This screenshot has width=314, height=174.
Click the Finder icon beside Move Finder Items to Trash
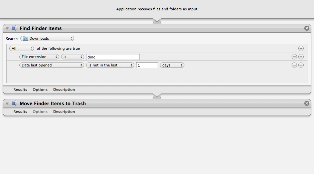(x=15, y=103)
